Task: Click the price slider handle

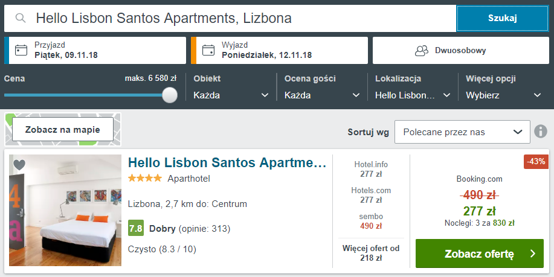Action: click(x=170, y=95)
